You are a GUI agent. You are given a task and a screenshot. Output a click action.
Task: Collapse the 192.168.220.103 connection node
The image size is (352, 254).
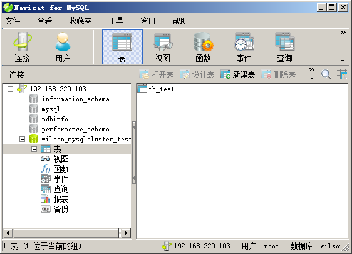[x=10, y=89]
